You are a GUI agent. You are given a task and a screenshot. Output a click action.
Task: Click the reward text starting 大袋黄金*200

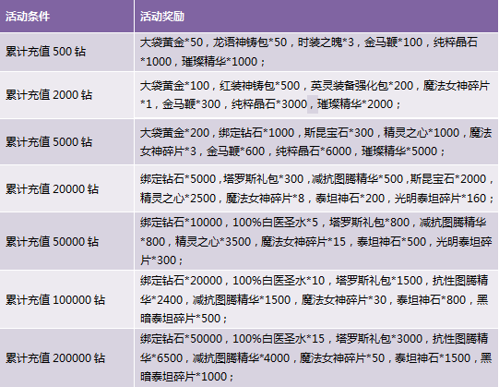[315, 141]
